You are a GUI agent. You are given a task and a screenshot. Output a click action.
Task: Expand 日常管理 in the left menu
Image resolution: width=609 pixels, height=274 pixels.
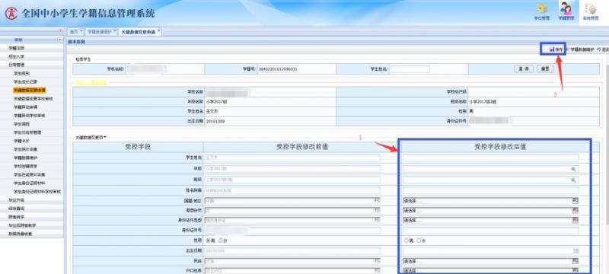coord(16,65)
